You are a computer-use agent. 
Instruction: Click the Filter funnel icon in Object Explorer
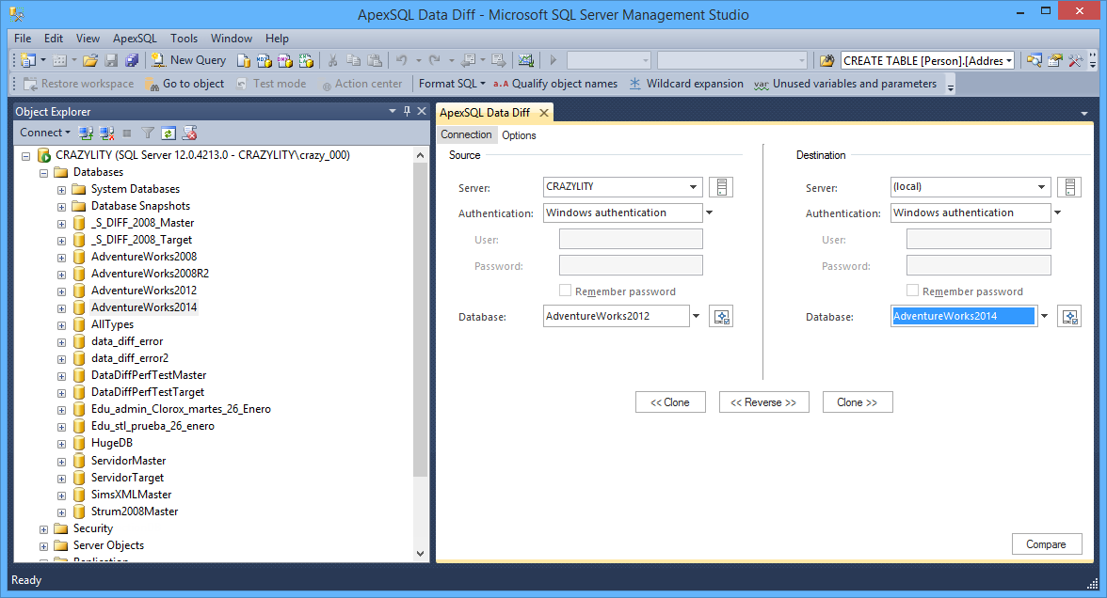pyautogui.click(x=148, y=133)
